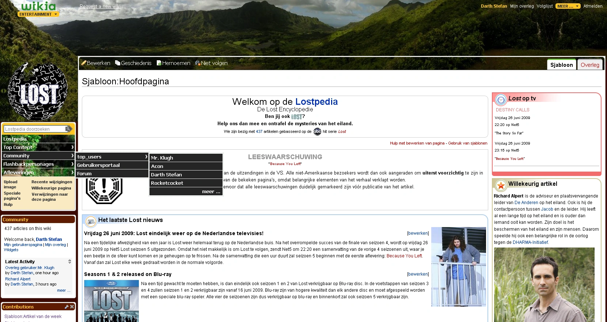This screenshot has width=607, height=322.
Task: Open Speciale pagina's link
Action: (12, 196)
